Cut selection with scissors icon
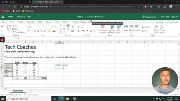The height and width of the screenshot is (101, 180). [15, 26]
